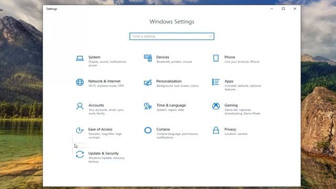Click 'Link your Android, iPhone' description
This screenshot has height=189, width=336.
(x=242, y=62)
